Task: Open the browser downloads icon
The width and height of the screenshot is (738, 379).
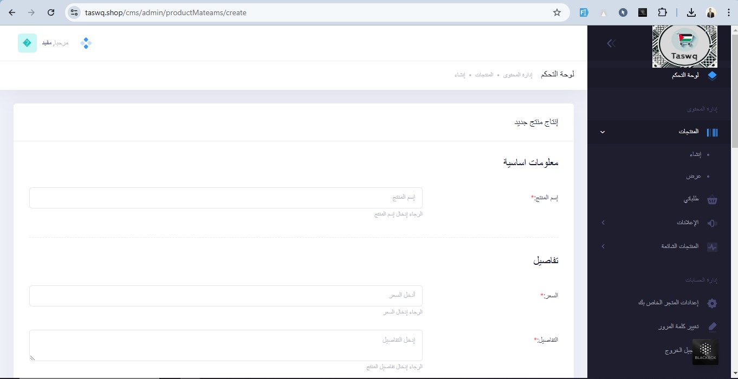Action: pyautogui.click(x=691, y=12)
